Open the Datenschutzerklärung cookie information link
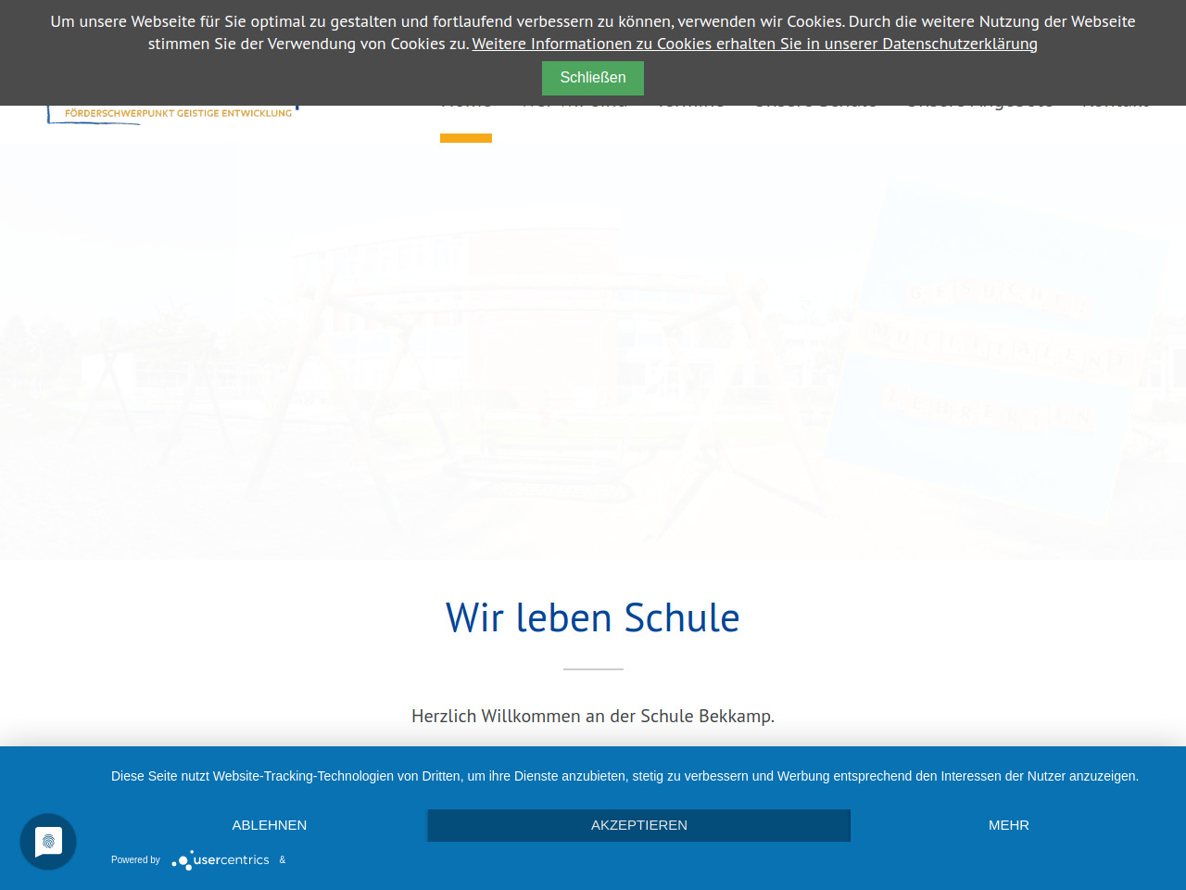The width and height of the screenshot is (1186, 890). [x=754, y=44]
